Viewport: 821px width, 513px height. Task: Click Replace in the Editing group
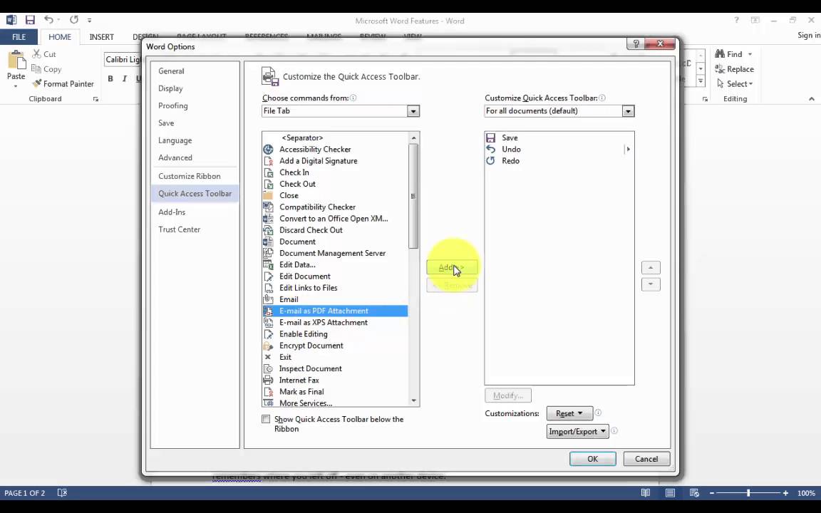coord(735,69)
